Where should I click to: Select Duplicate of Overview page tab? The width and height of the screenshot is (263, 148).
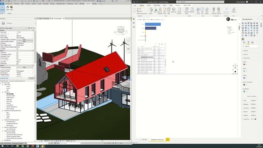point(157,139)
